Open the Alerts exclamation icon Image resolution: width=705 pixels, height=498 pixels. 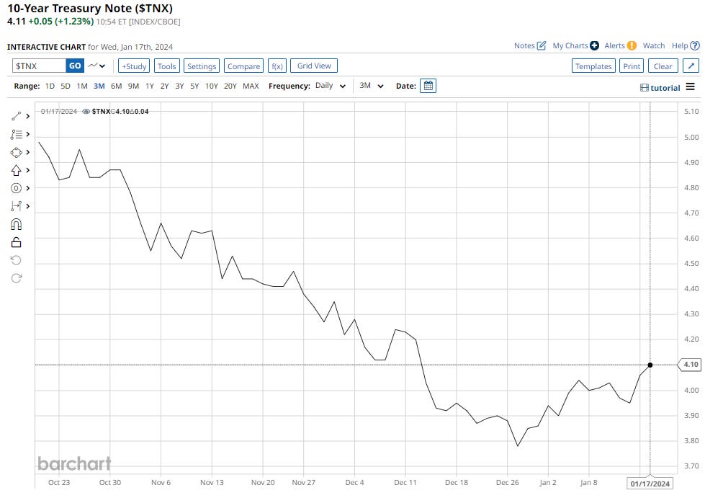pos(632,45)
